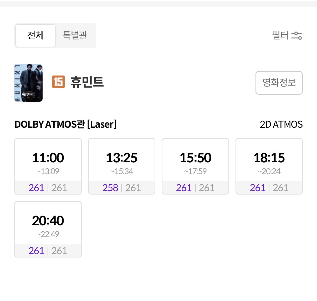
Task: Click the ~13:09 end time text
Action: tap(48, 171)
